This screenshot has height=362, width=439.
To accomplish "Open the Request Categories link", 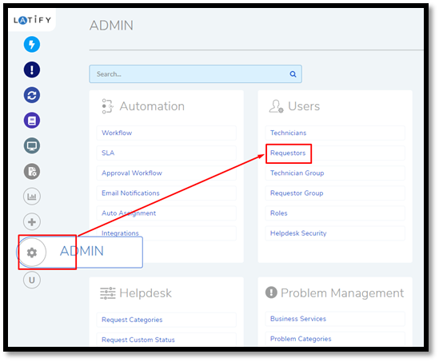I will pyautogui.click(x=132, y=320).
